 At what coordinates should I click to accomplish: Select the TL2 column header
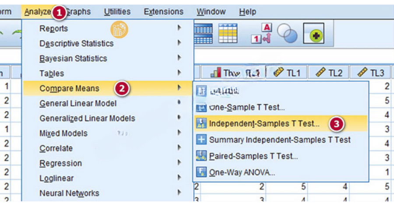329,73
